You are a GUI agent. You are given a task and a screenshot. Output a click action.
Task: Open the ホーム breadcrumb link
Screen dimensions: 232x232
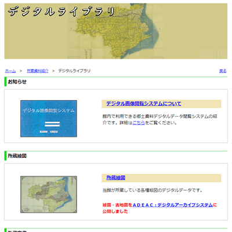tap(10, 71)
